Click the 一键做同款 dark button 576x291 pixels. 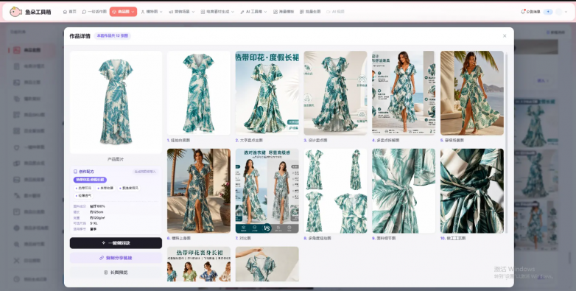click(116, 243)
